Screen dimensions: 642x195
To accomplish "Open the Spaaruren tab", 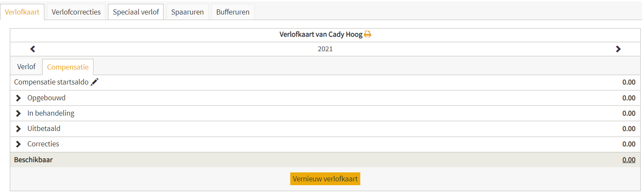I will pos(187,12).
